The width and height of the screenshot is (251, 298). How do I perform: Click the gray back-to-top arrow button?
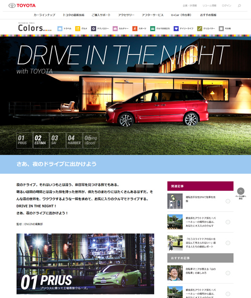click(240, 191)
